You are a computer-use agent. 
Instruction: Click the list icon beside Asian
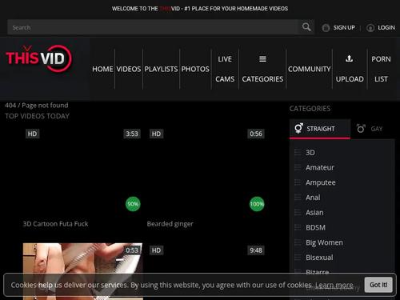[x=298, y=213]
